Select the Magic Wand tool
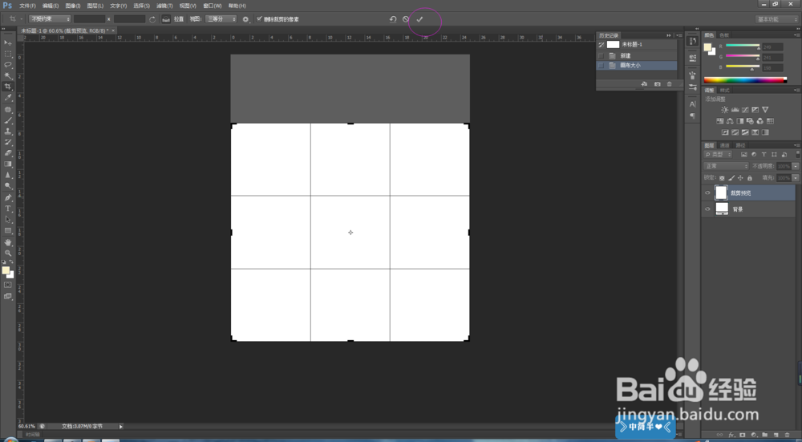This screenshot has height=442, width=802. 8,75
